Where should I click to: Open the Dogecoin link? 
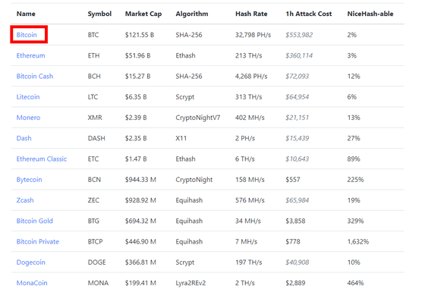30,262
